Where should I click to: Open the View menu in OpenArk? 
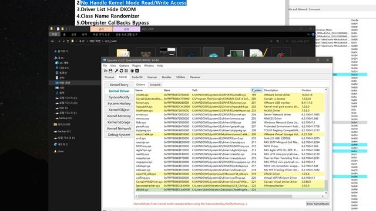pos(113,66)
